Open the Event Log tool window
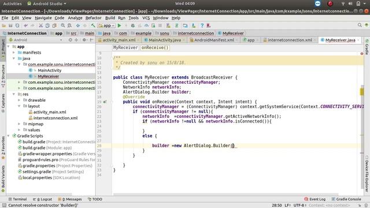 (315, 199)
